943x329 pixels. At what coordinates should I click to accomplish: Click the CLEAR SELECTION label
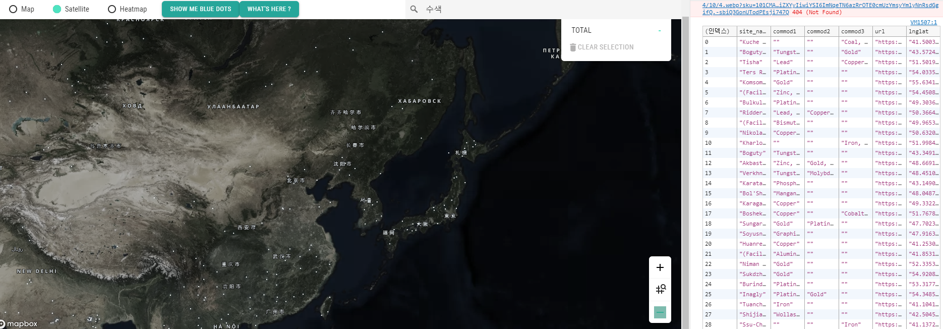(x=606, y=47)
